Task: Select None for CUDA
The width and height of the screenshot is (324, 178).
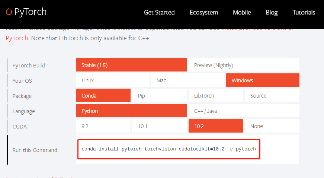Action: [272, 126]
